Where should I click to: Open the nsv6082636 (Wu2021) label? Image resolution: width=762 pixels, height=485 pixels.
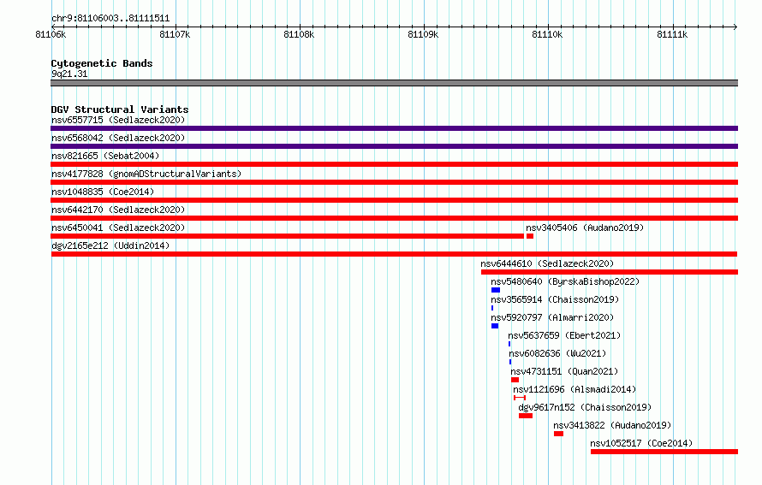(x=557, y=353)
